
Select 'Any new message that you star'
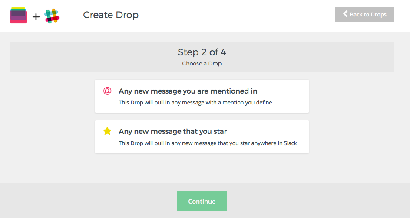pyautogui.click(x=172, y=131)
